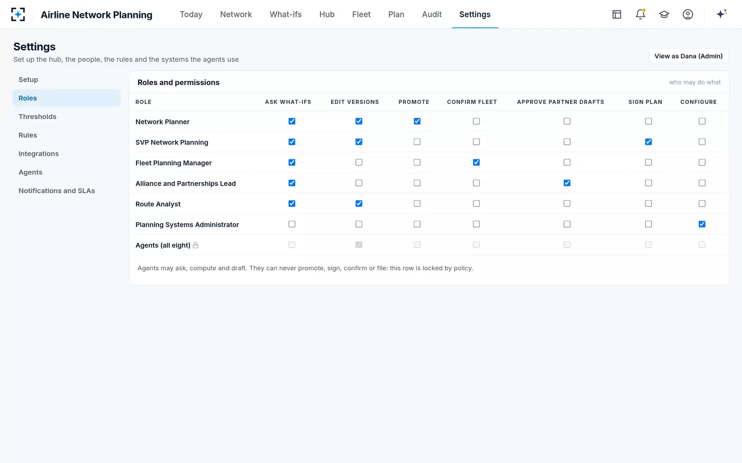Uncheck Configure for Planning Systems Administrator

tap(702, 224)
